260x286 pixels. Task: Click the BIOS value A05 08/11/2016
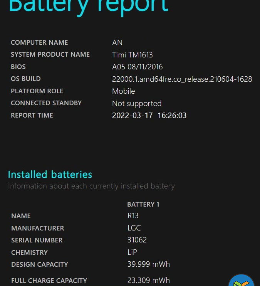click(137, 67)
